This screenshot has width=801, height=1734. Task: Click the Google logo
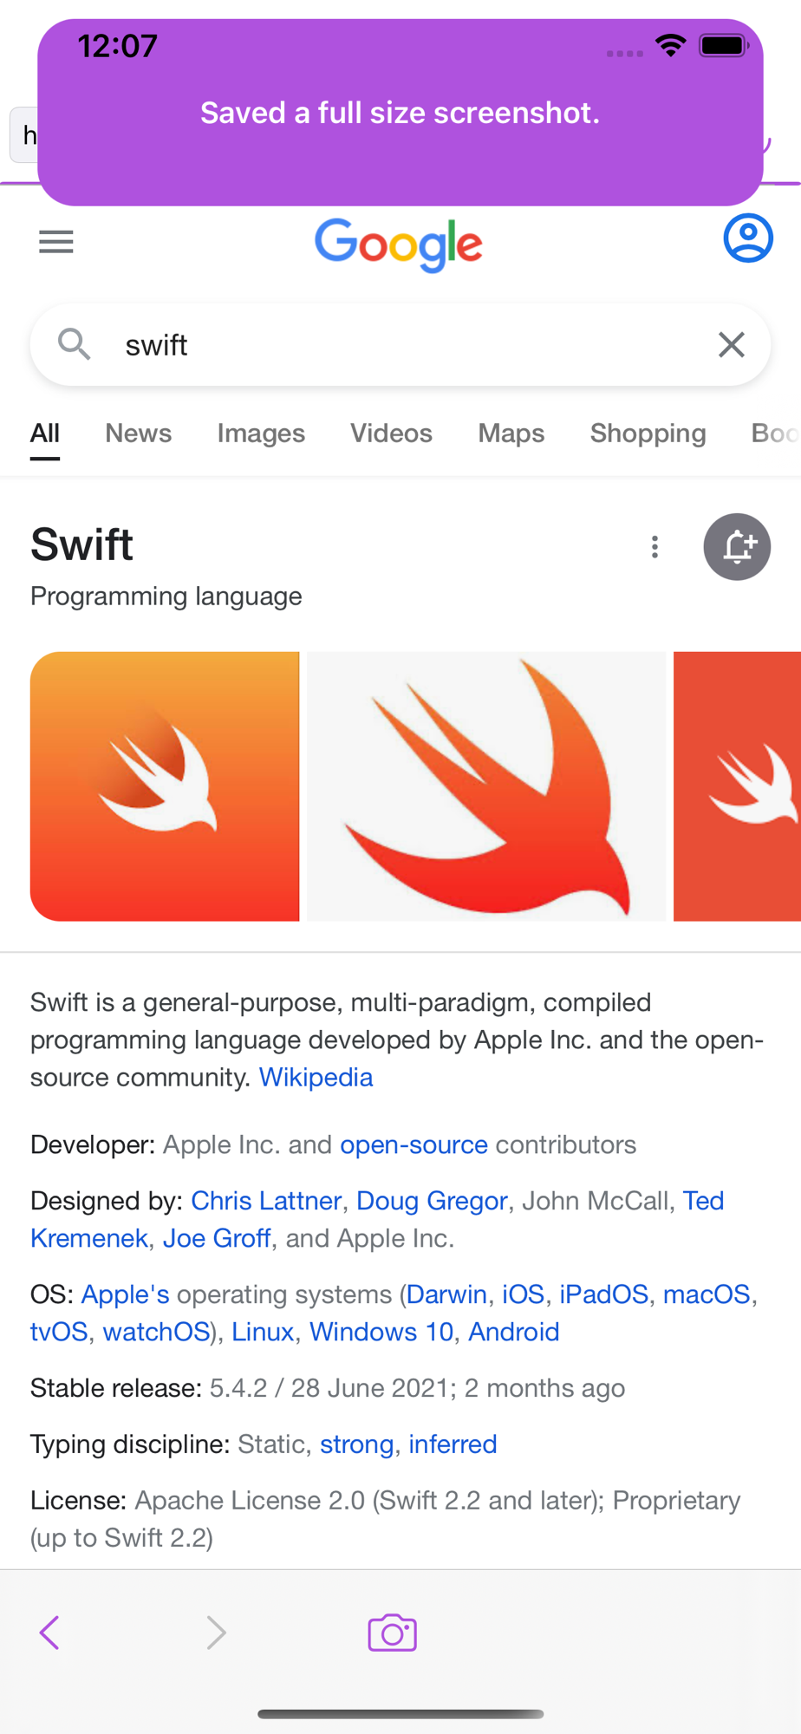(399, 244)
